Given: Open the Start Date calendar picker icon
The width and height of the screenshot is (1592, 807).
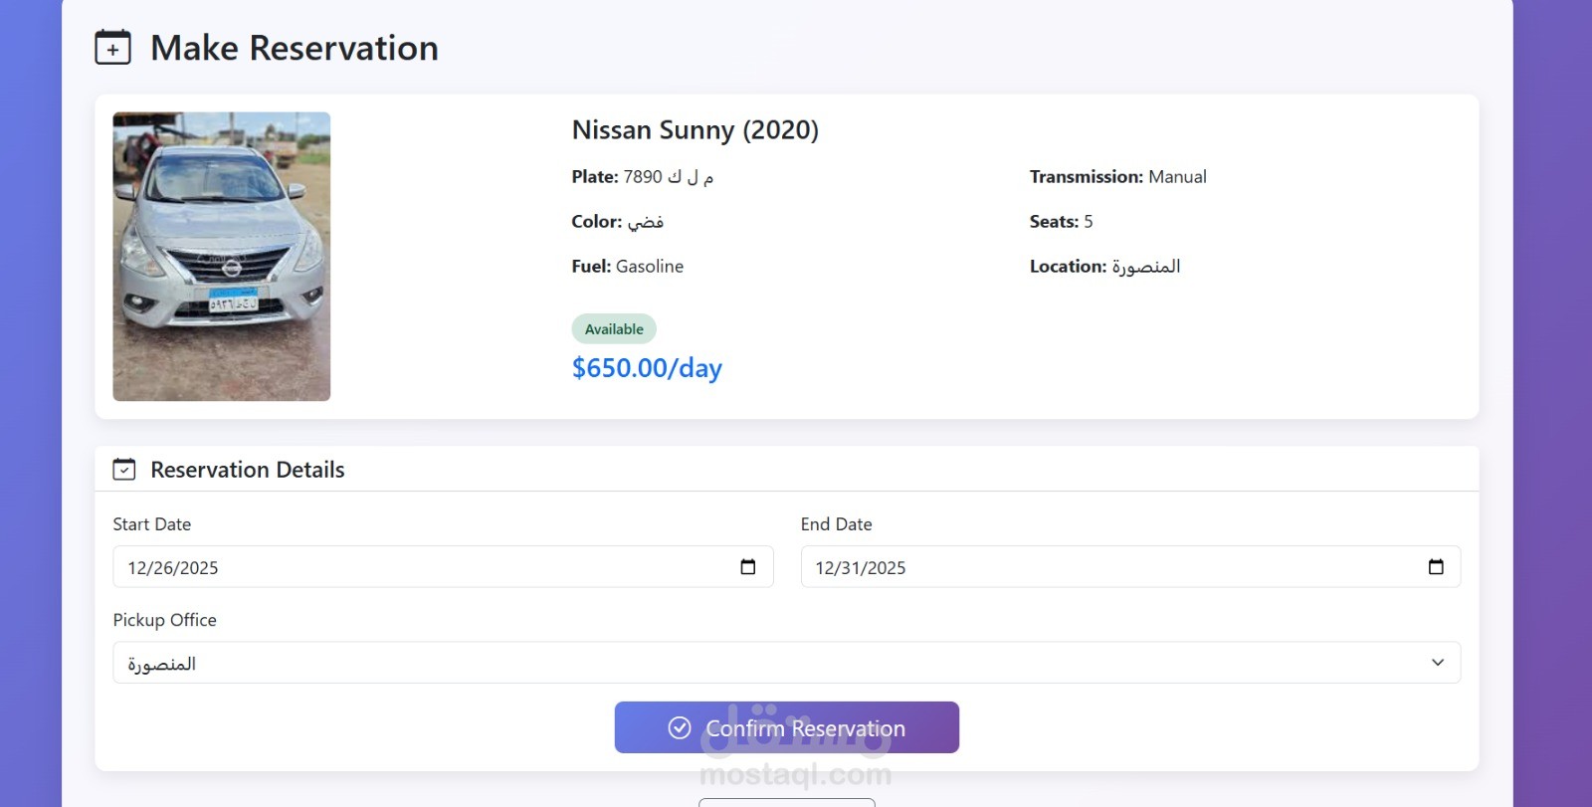Looking at the screenshot, I should click(x=748, y=567).
